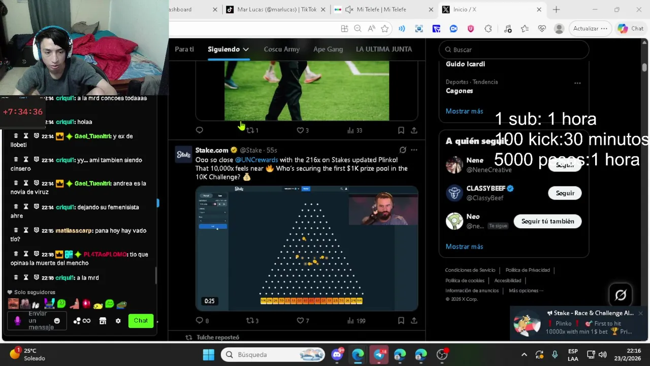Add this page to favorites star

[385, 28]
